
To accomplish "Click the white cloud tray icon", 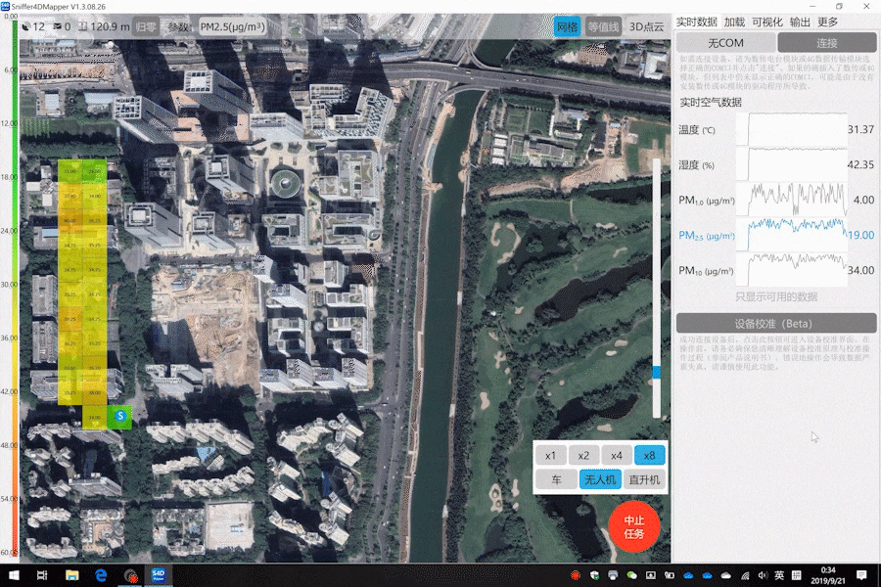I will coord(726,575).
